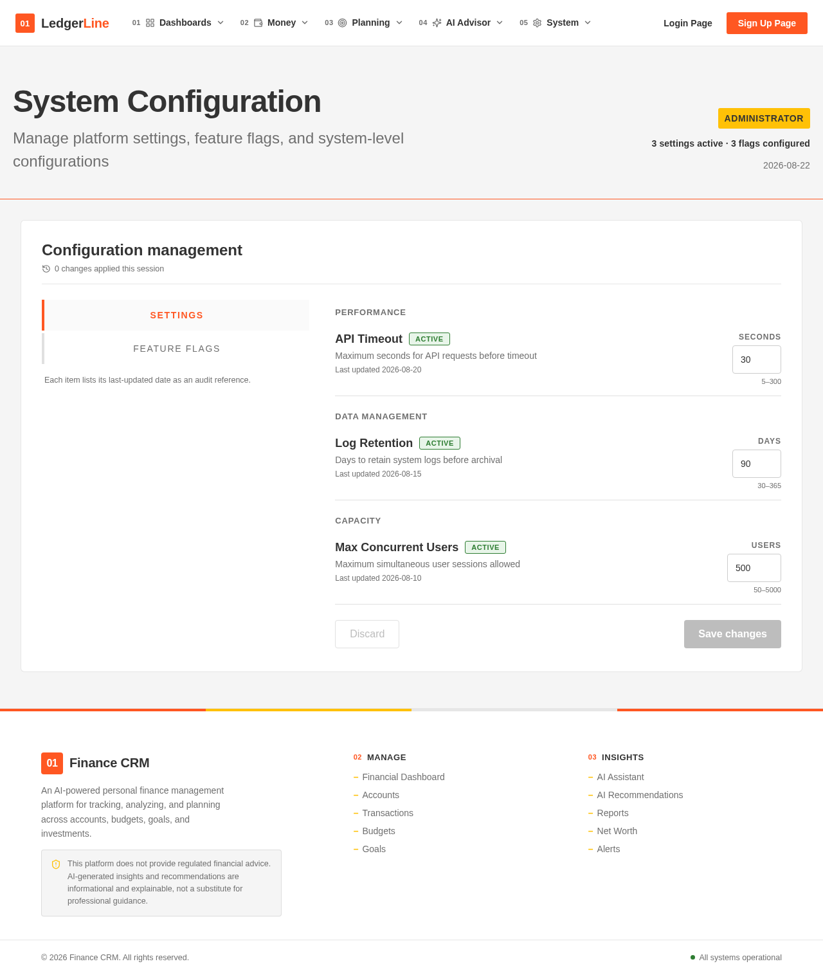Expand the Planning menu chevron

[x=399, y=23]
